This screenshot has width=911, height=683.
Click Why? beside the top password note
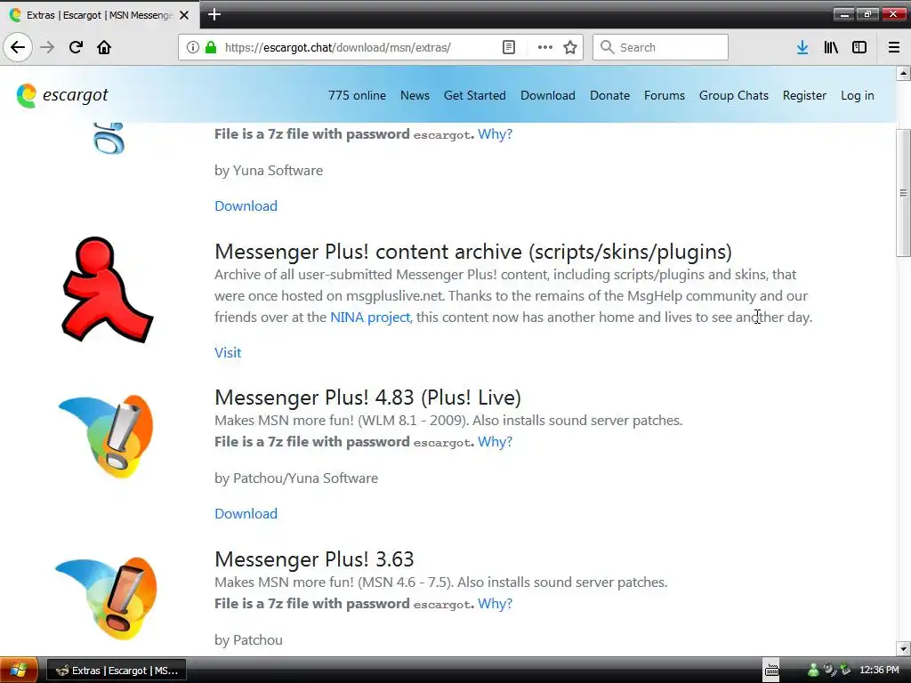pyautogui.click(x=495, y=134)
